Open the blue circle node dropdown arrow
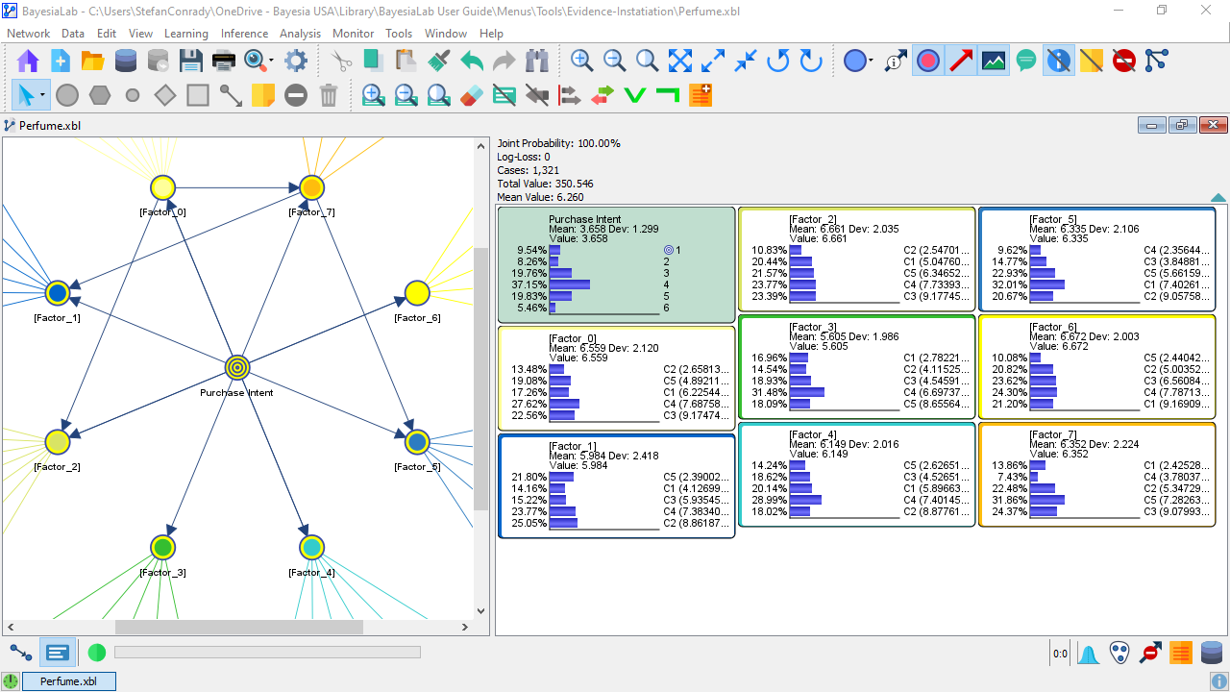Viewport: 1230px width, 692px height. click(x=871, y=62)
